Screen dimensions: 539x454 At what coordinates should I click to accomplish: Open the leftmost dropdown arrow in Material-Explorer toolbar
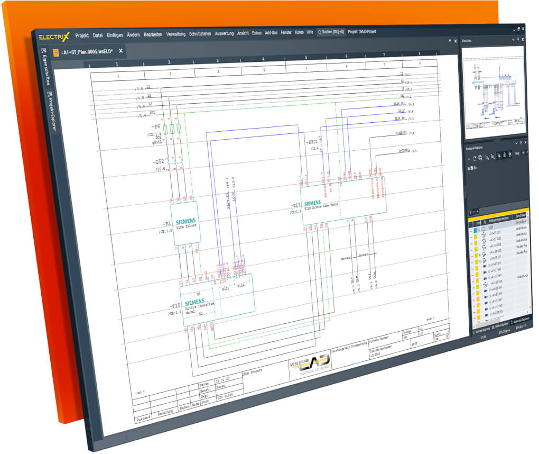click(x=468, y=158)
